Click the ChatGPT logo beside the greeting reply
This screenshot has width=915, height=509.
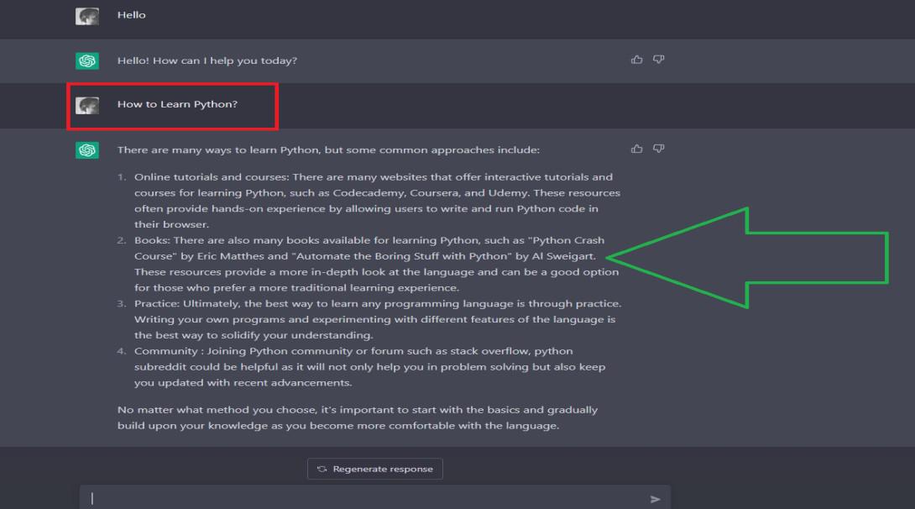click(87, 60)
